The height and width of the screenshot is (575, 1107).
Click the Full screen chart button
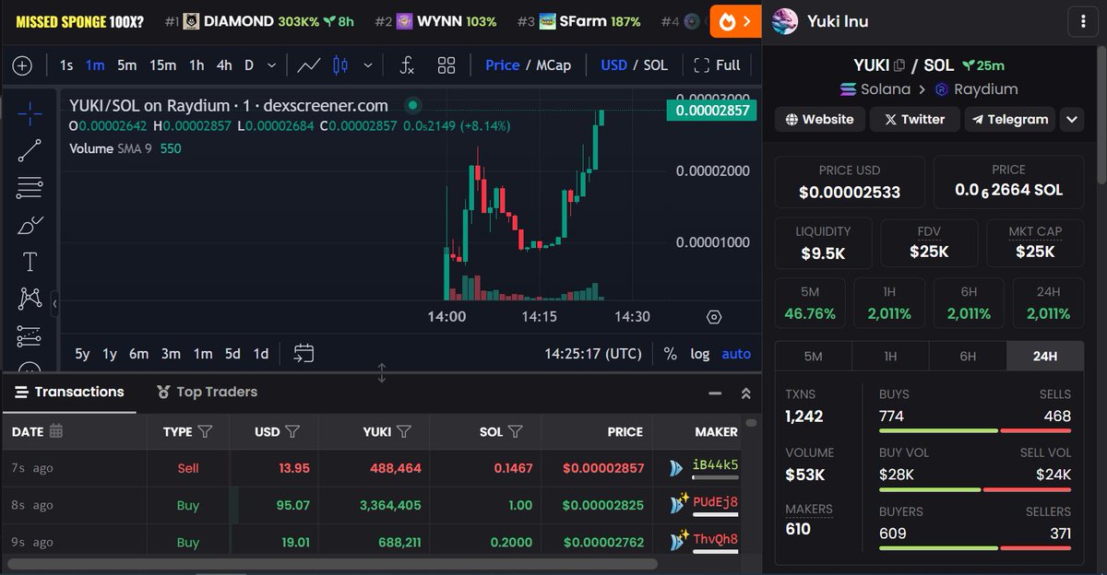(x=717, y=65)
